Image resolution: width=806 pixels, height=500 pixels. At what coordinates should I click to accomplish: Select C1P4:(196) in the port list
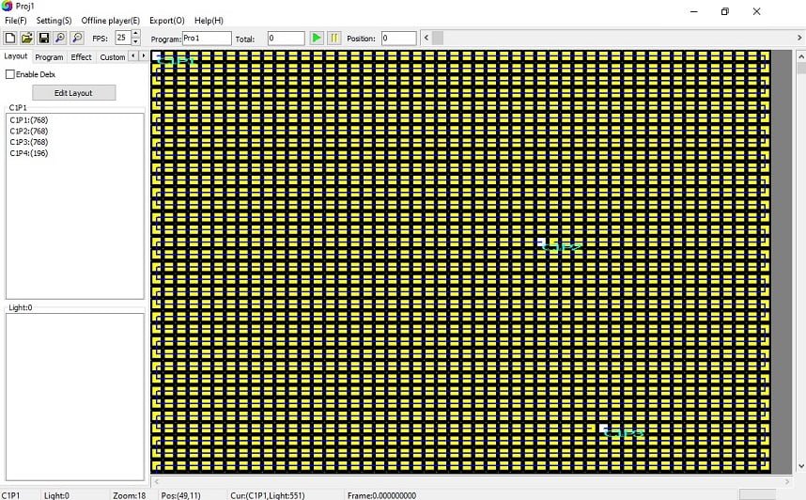(x=29, y=153)
